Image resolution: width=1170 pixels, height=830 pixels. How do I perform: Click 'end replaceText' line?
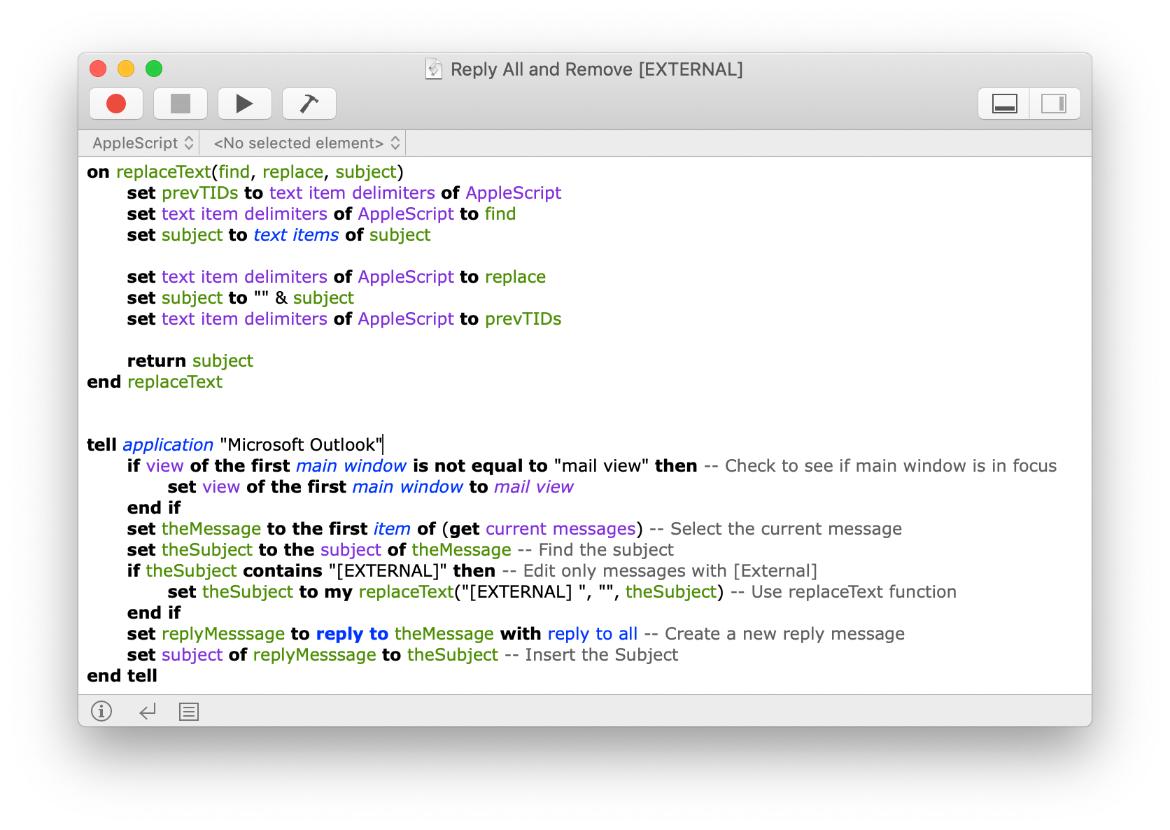click(155, 382)
